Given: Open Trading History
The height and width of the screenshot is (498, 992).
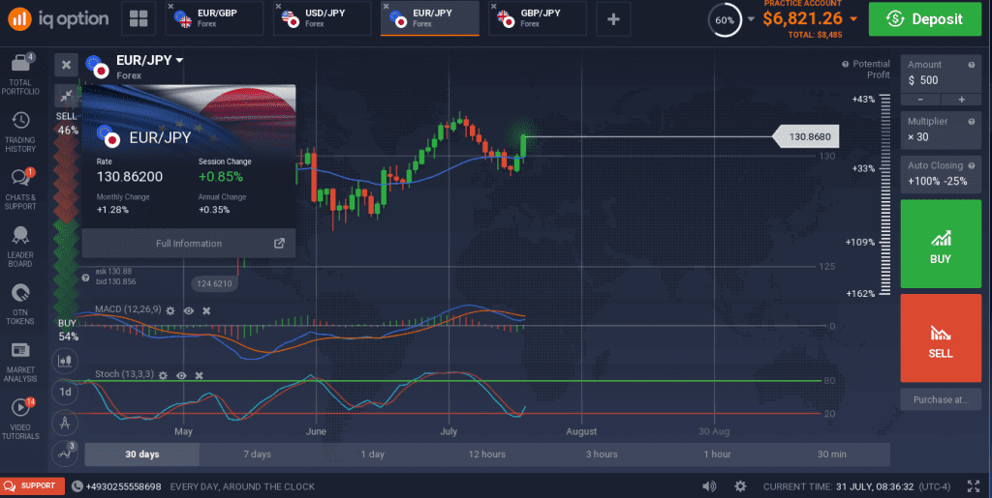Looking at the screenshot, I should point(21,132).
